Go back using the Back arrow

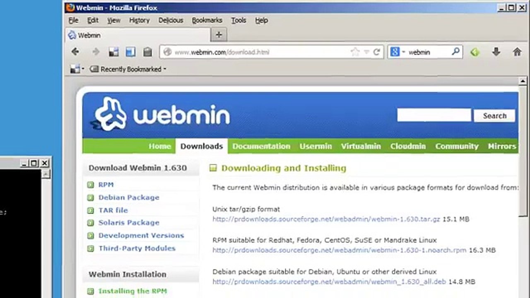pyautogui.click(x=75, y=52)
